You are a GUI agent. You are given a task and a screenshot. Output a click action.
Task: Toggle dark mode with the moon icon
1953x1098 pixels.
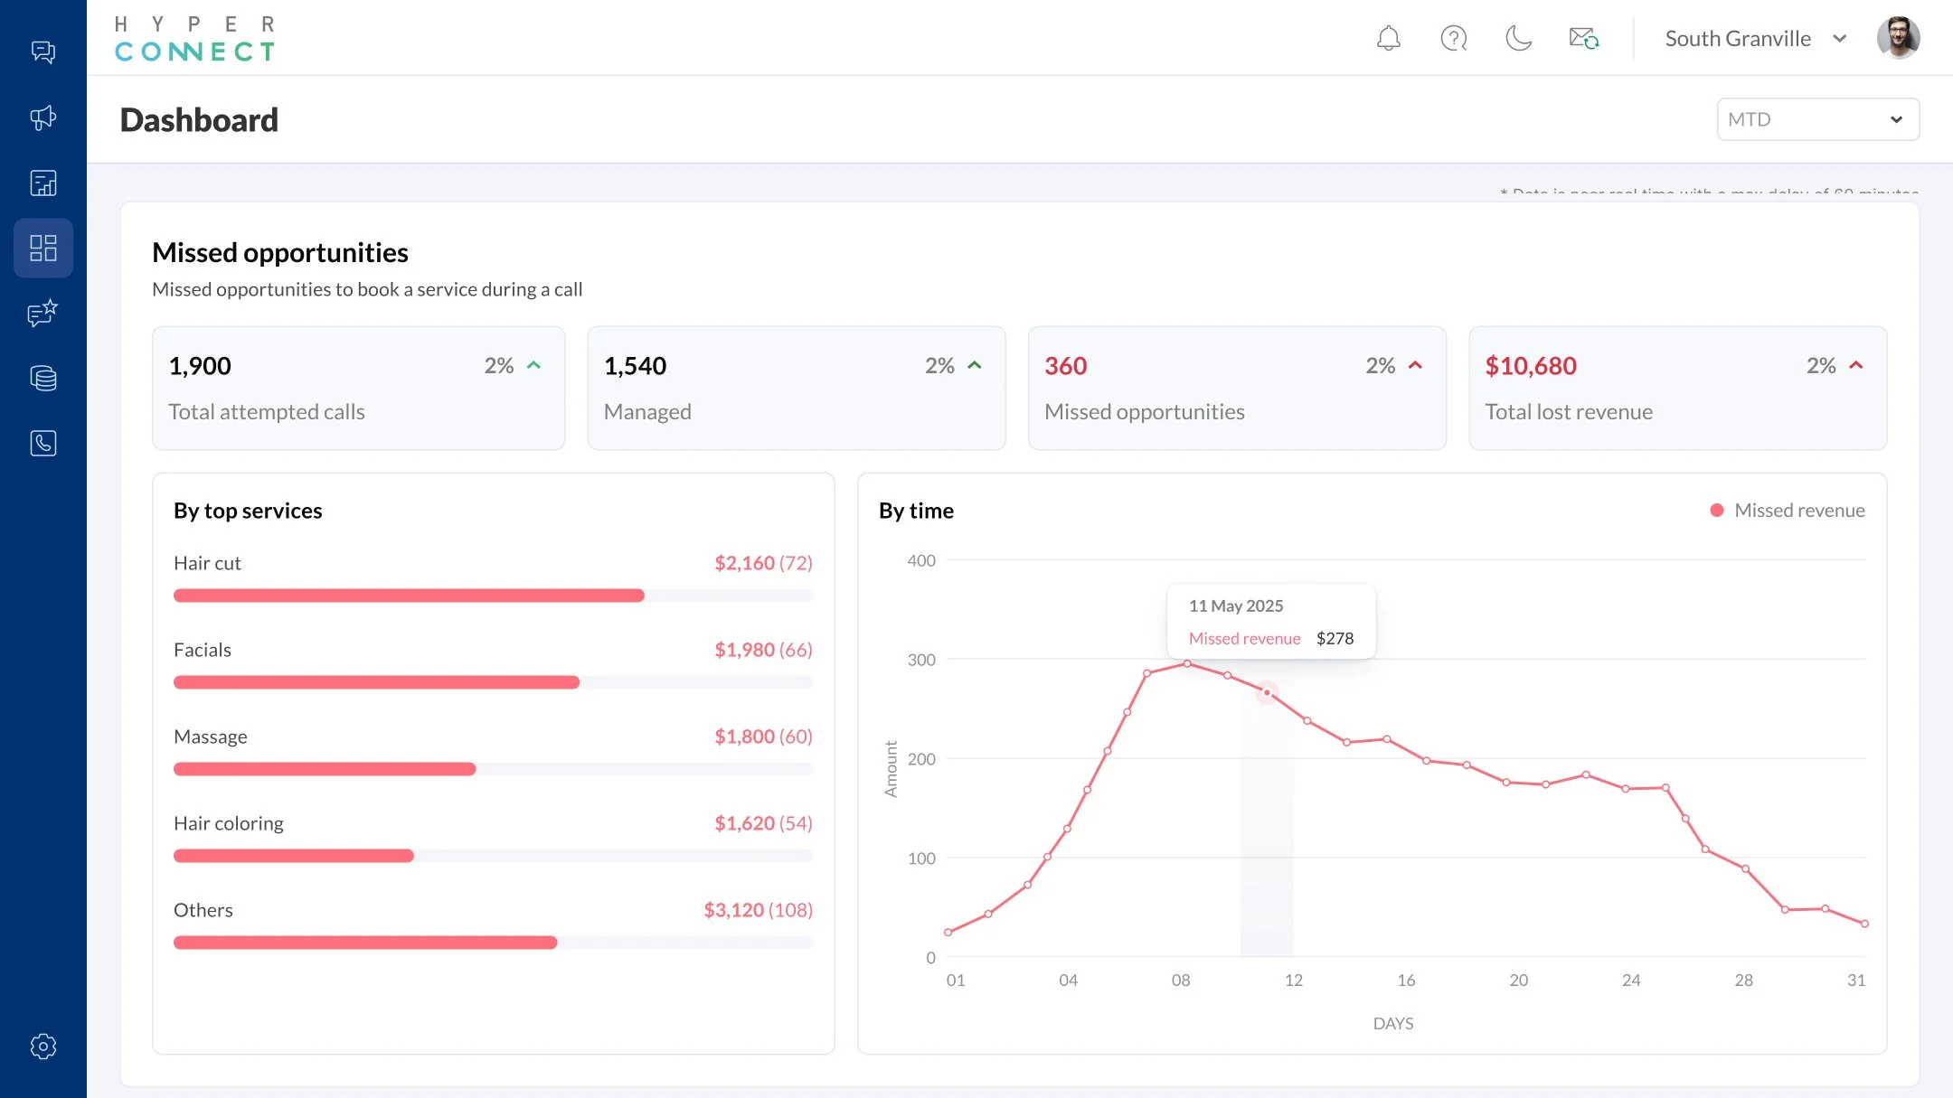click(1518, 38)
